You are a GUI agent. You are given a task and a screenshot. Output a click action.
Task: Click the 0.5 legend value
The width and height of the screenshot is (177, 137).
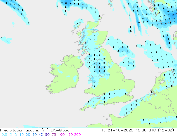pos(4,135)
